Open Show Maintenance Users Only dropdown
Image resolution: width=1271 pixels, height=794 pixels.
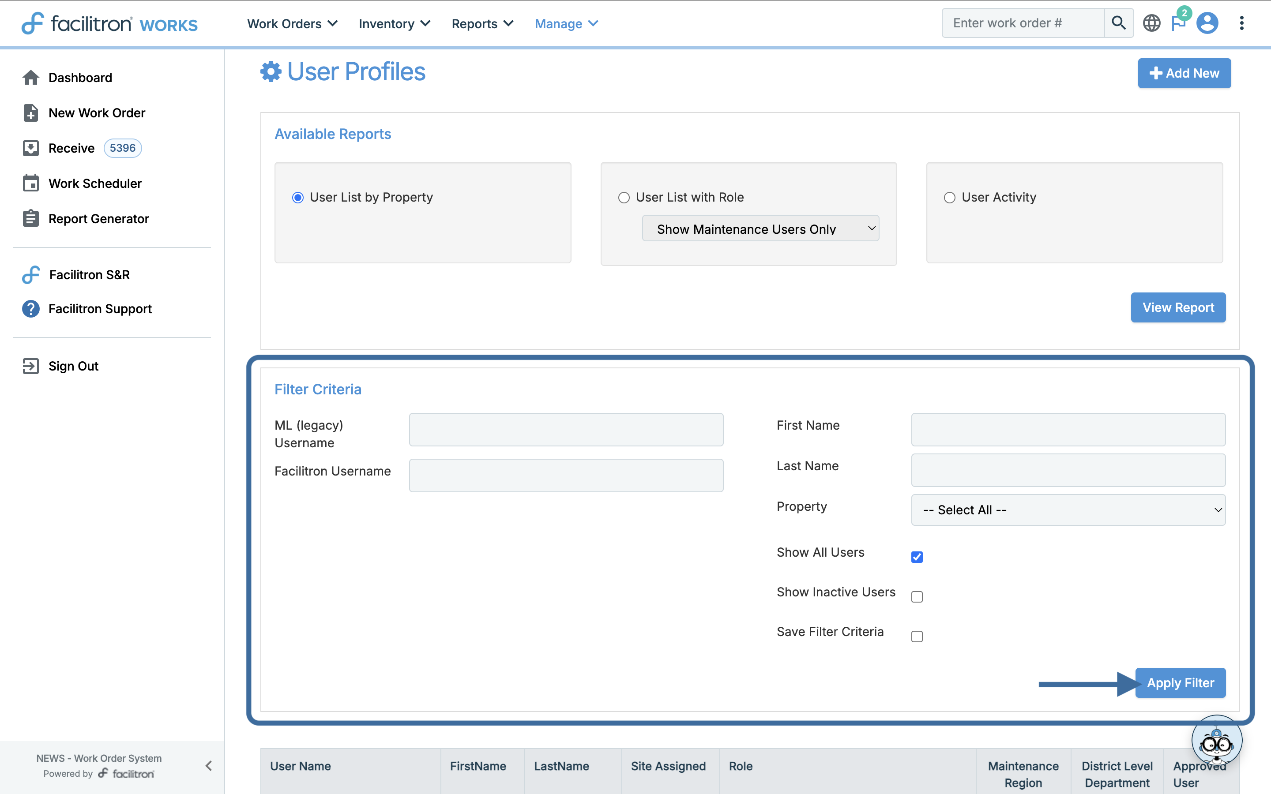tap(760, 229)
